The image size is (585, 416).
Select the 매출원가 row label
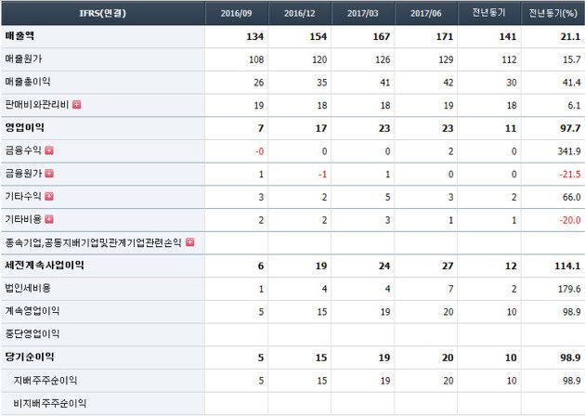tap(23, 58)
